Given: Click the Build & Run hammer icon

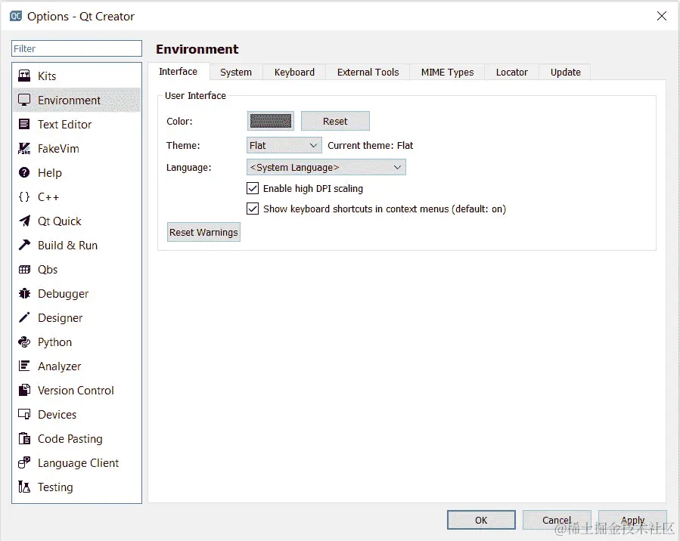Looking at the screenshot, I should [24, 245].
